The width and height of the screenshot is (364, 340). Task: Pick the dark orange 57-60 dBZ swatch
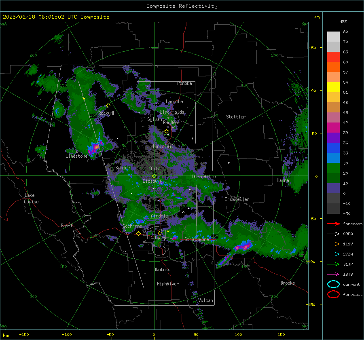(x=333, y=67)
